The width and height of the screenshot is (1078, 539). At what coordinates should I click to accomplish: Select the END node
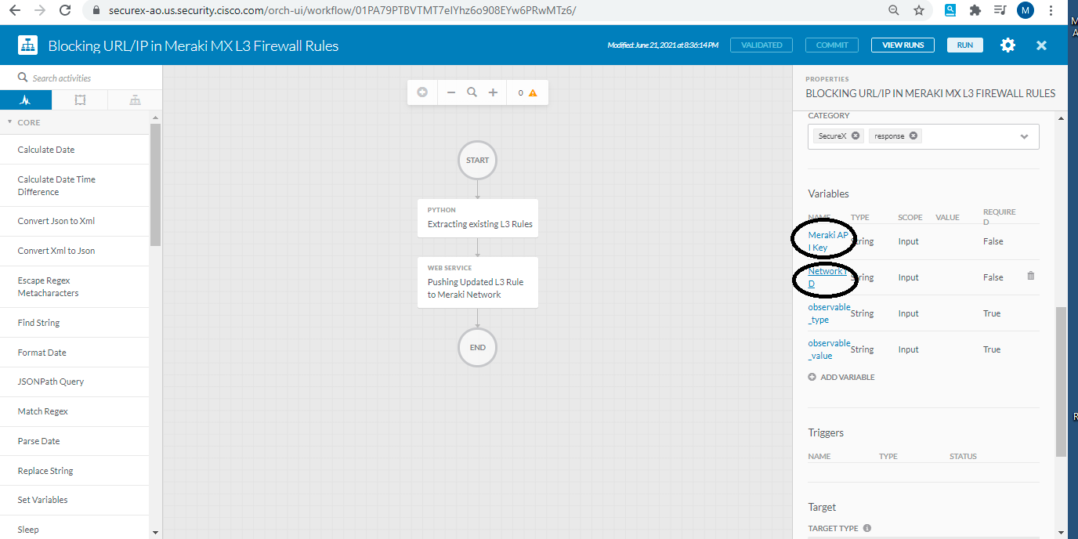(477, 347)
